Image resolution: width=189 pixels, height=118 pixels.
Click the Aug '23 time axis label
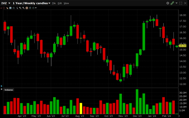79,116
